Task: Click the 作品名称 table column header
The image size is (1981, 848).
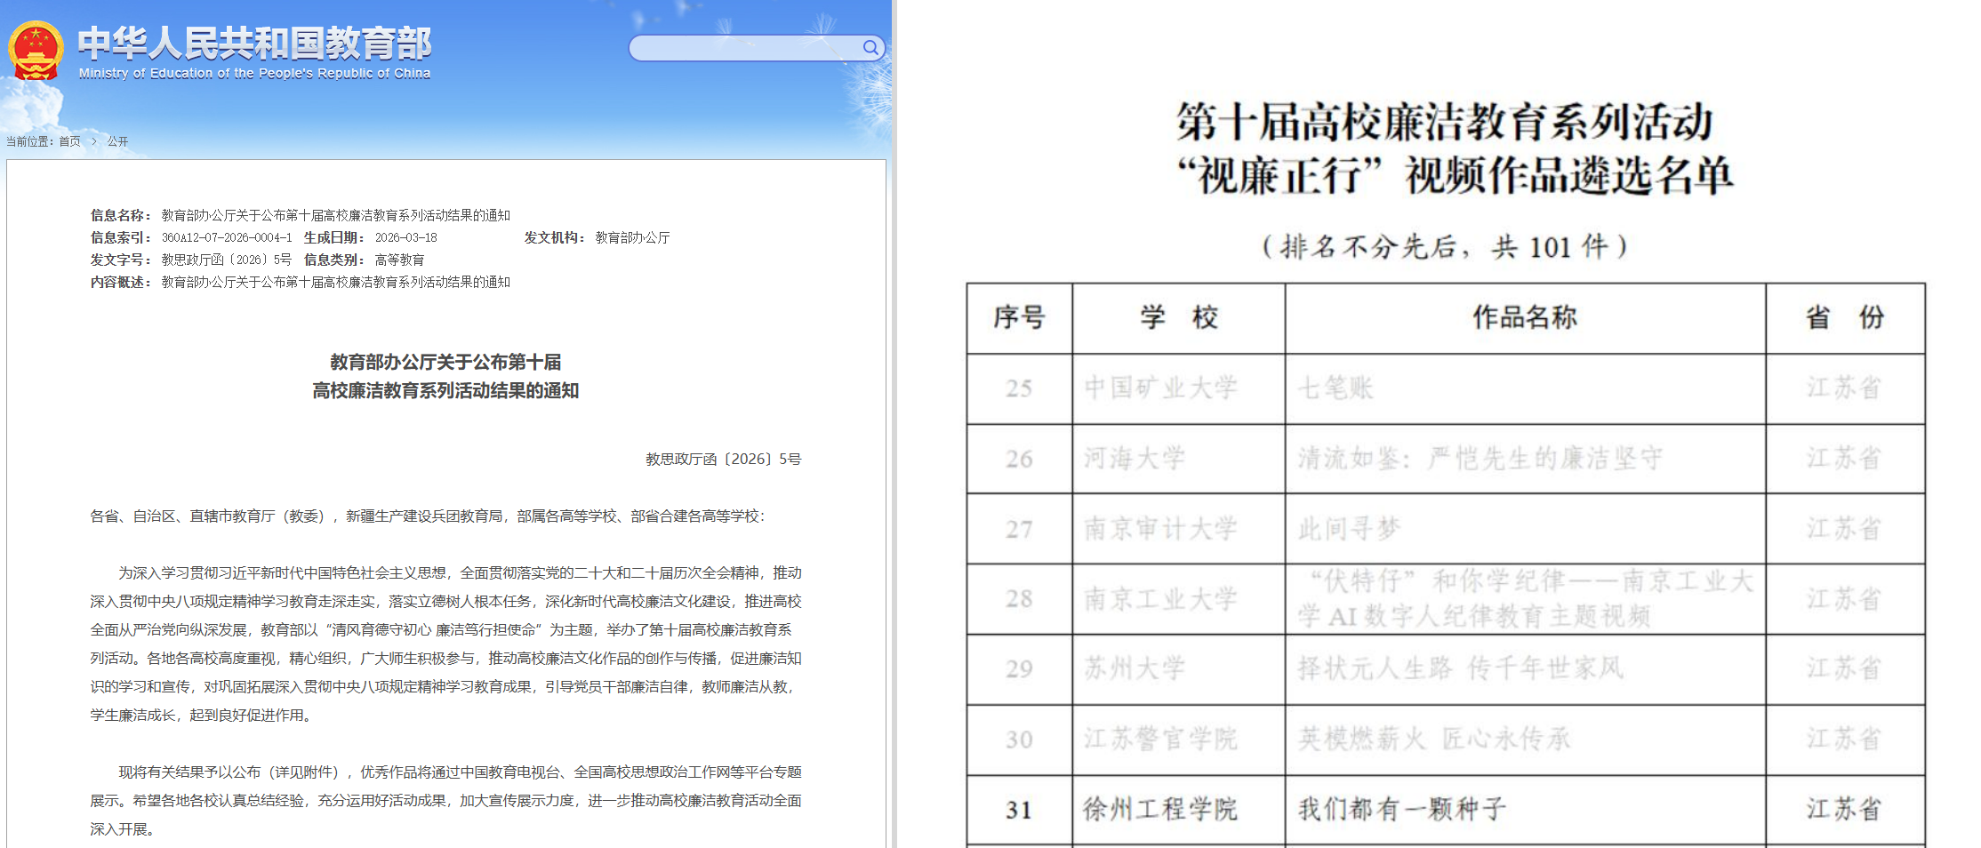Action: pos(1524,317)
